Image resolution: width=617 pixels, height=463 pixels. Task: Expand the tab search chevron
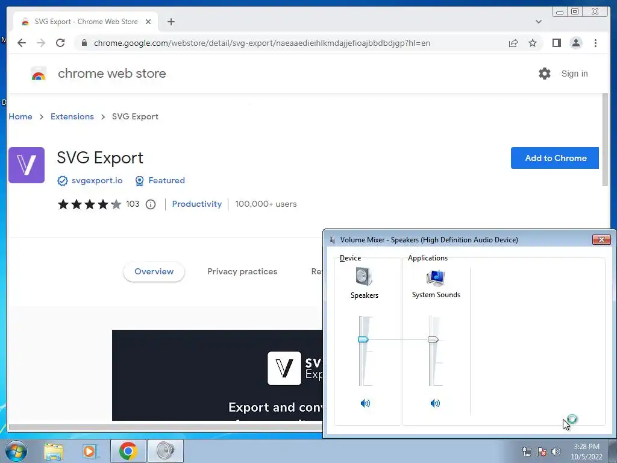pyautogui.click(x=538, y=22)
